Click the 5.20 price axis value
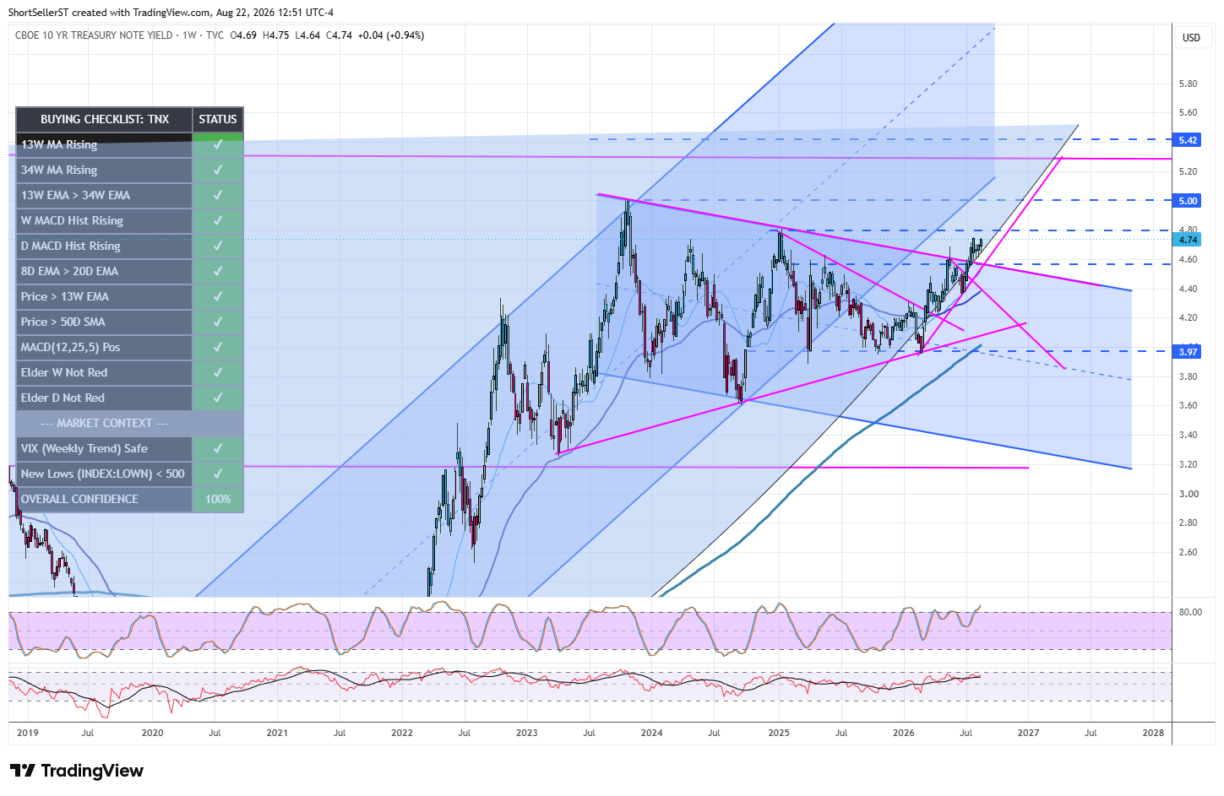Image resolution: width=1224 pixels, height=796 pixels. [1188, 171]
